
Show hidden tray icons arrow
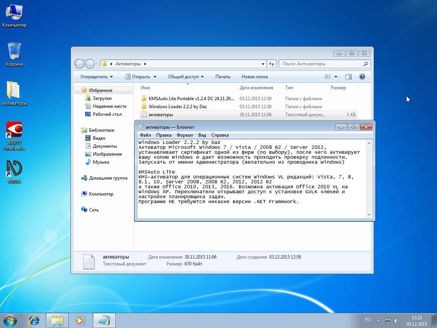[x=379, y=321]
